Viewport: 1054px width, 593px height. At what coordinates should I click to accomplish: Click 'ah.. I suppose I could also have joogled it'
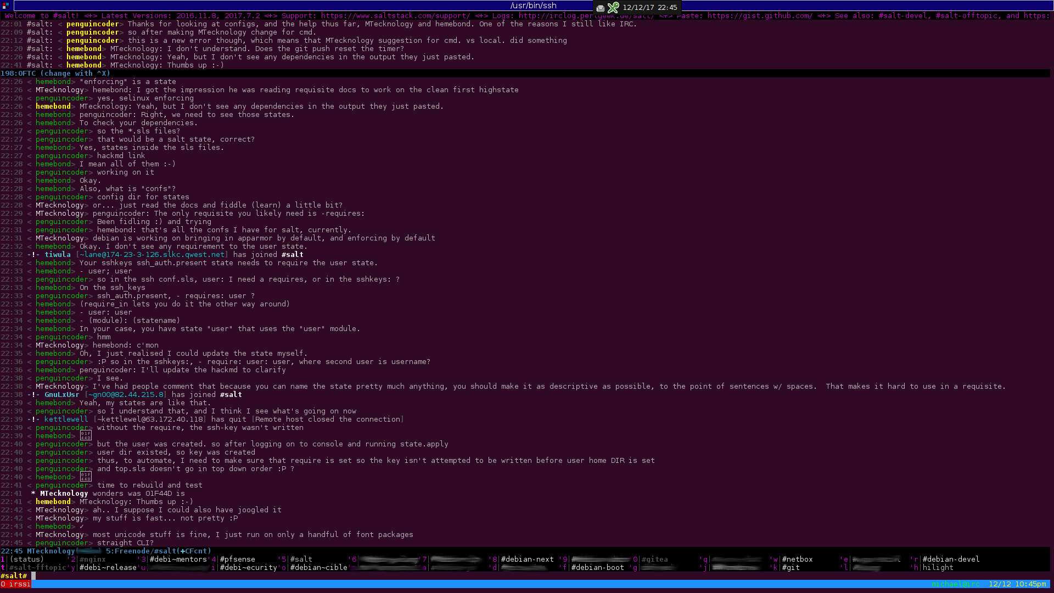187,510
